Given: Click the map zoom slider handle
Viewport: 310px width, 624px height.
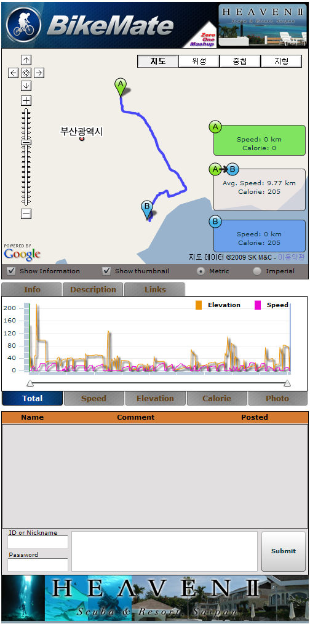Looking at the screenshot, I should [26, 143].
